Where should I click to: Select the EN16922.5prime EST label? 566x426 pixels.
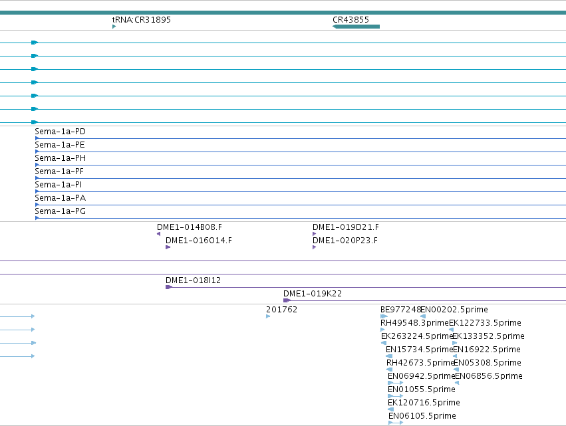tap(487, 350)
